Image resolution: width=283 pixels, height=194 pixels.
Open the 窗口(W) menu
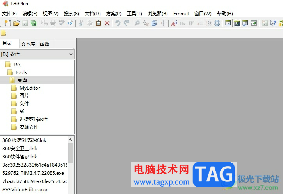tap(203, 14)
